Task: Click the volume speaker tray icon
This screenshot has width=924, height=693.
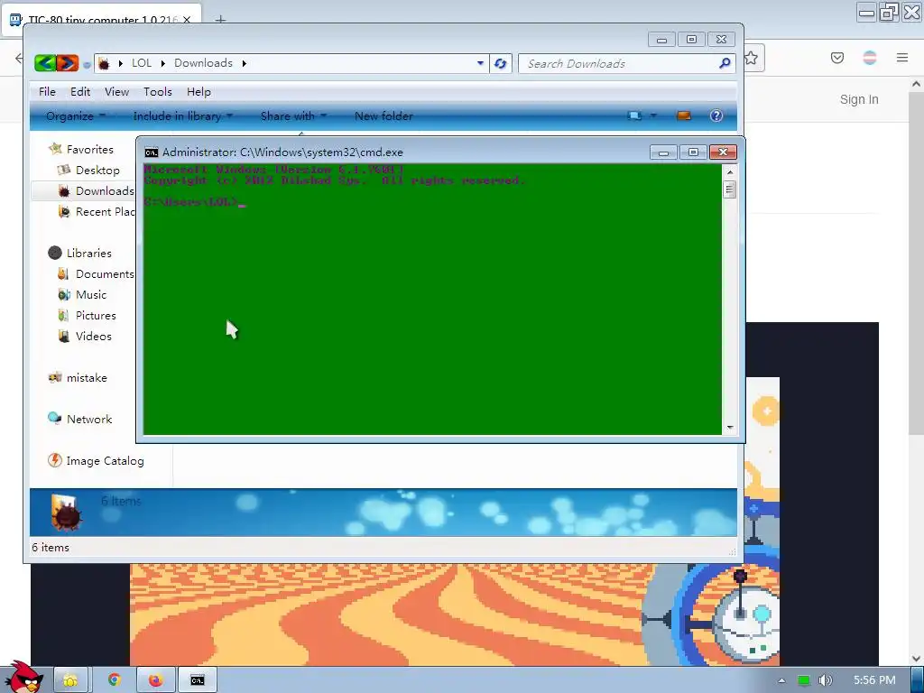Action: (x=826, y=680)
